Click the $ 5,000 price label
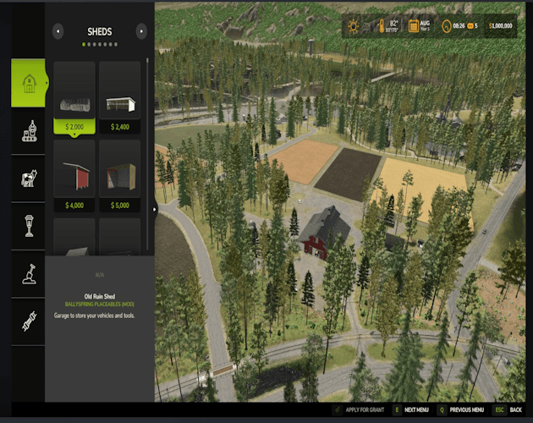Screen dimensions: 533x423 click(x=120, y=205)
